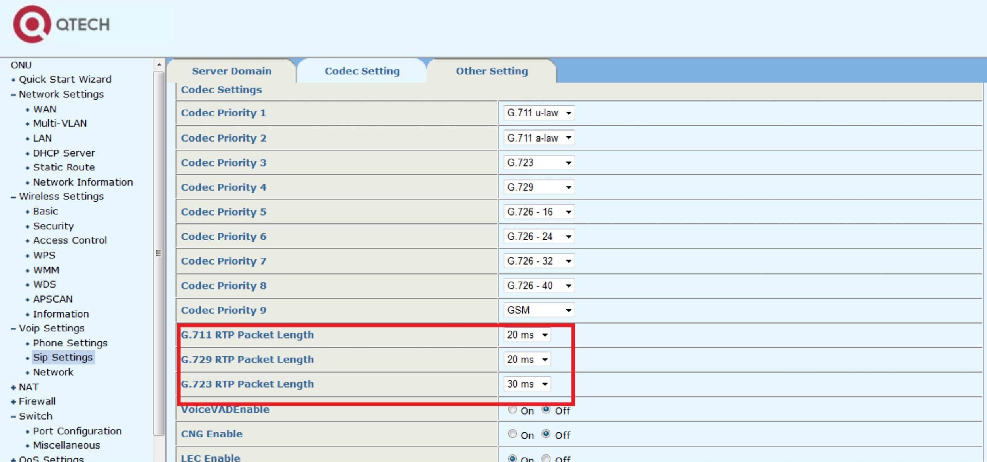This screenshot has width=987, height=462.
Task: Set VoiceVADEnable to Off
Action: point(546,409)
